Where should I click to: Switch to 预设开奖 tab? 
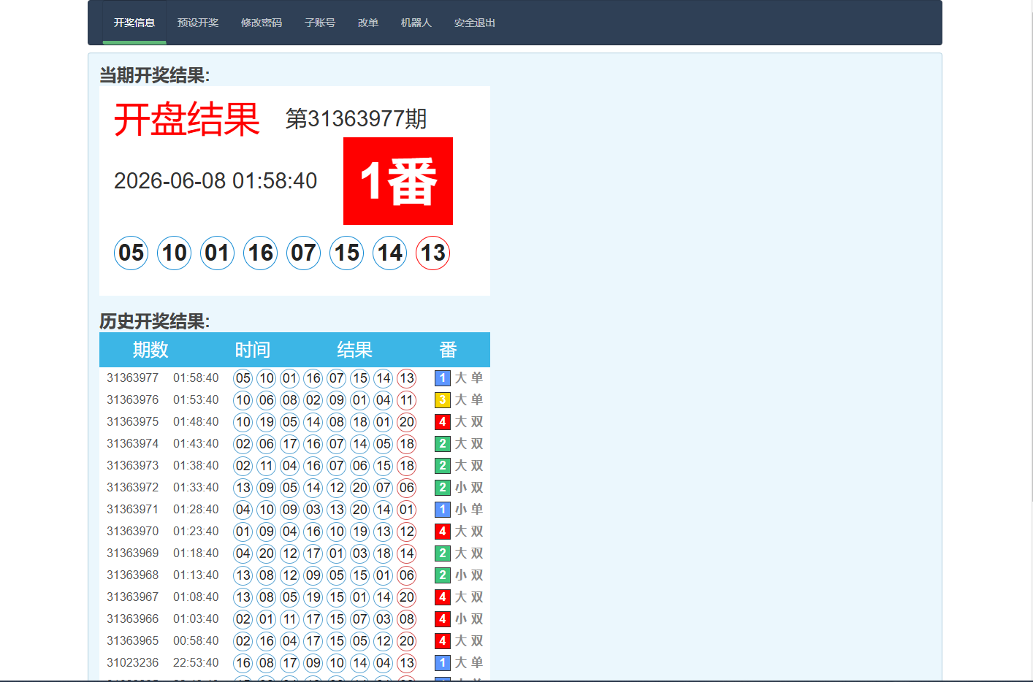coord(198,23)
